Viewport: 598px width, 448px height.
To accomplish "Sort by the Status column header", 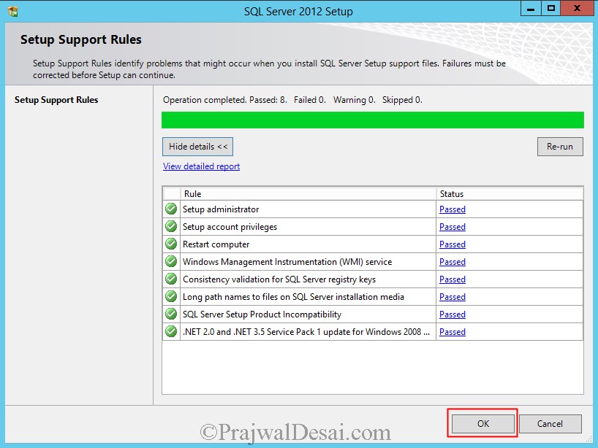I will click(510, 194).
